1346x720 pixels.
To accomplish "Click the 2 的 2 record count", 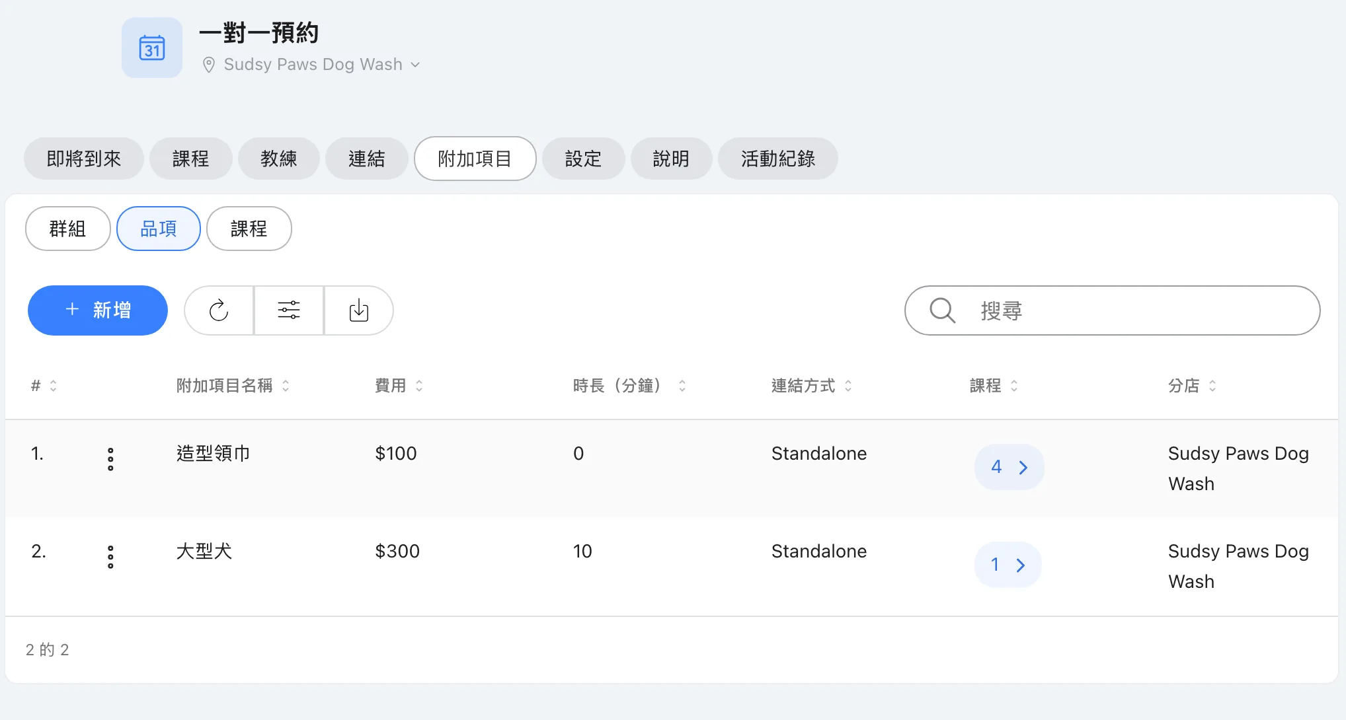I will click(x=48, y=650).
